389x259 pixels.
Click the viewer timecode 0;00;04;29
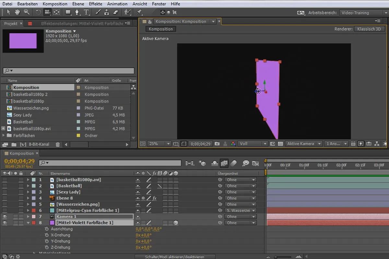tap(200, 144)
